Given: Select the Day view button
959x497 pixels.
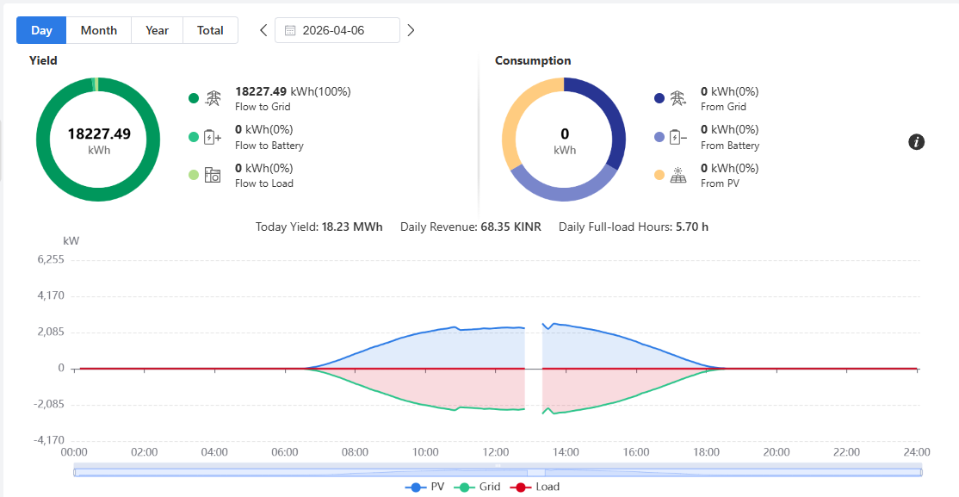Looking at the screenshot, I should point(41,30).
